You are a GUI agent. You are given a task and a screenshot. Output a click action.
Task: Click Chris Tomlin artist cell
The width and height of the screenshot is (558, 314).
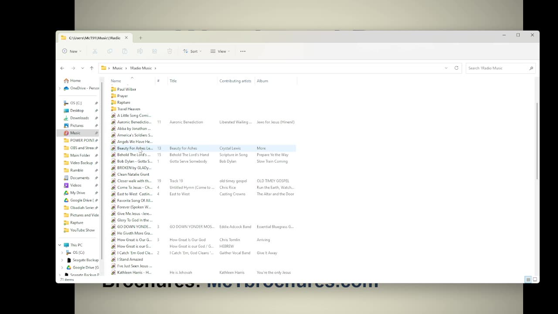[x=230, y=240]
